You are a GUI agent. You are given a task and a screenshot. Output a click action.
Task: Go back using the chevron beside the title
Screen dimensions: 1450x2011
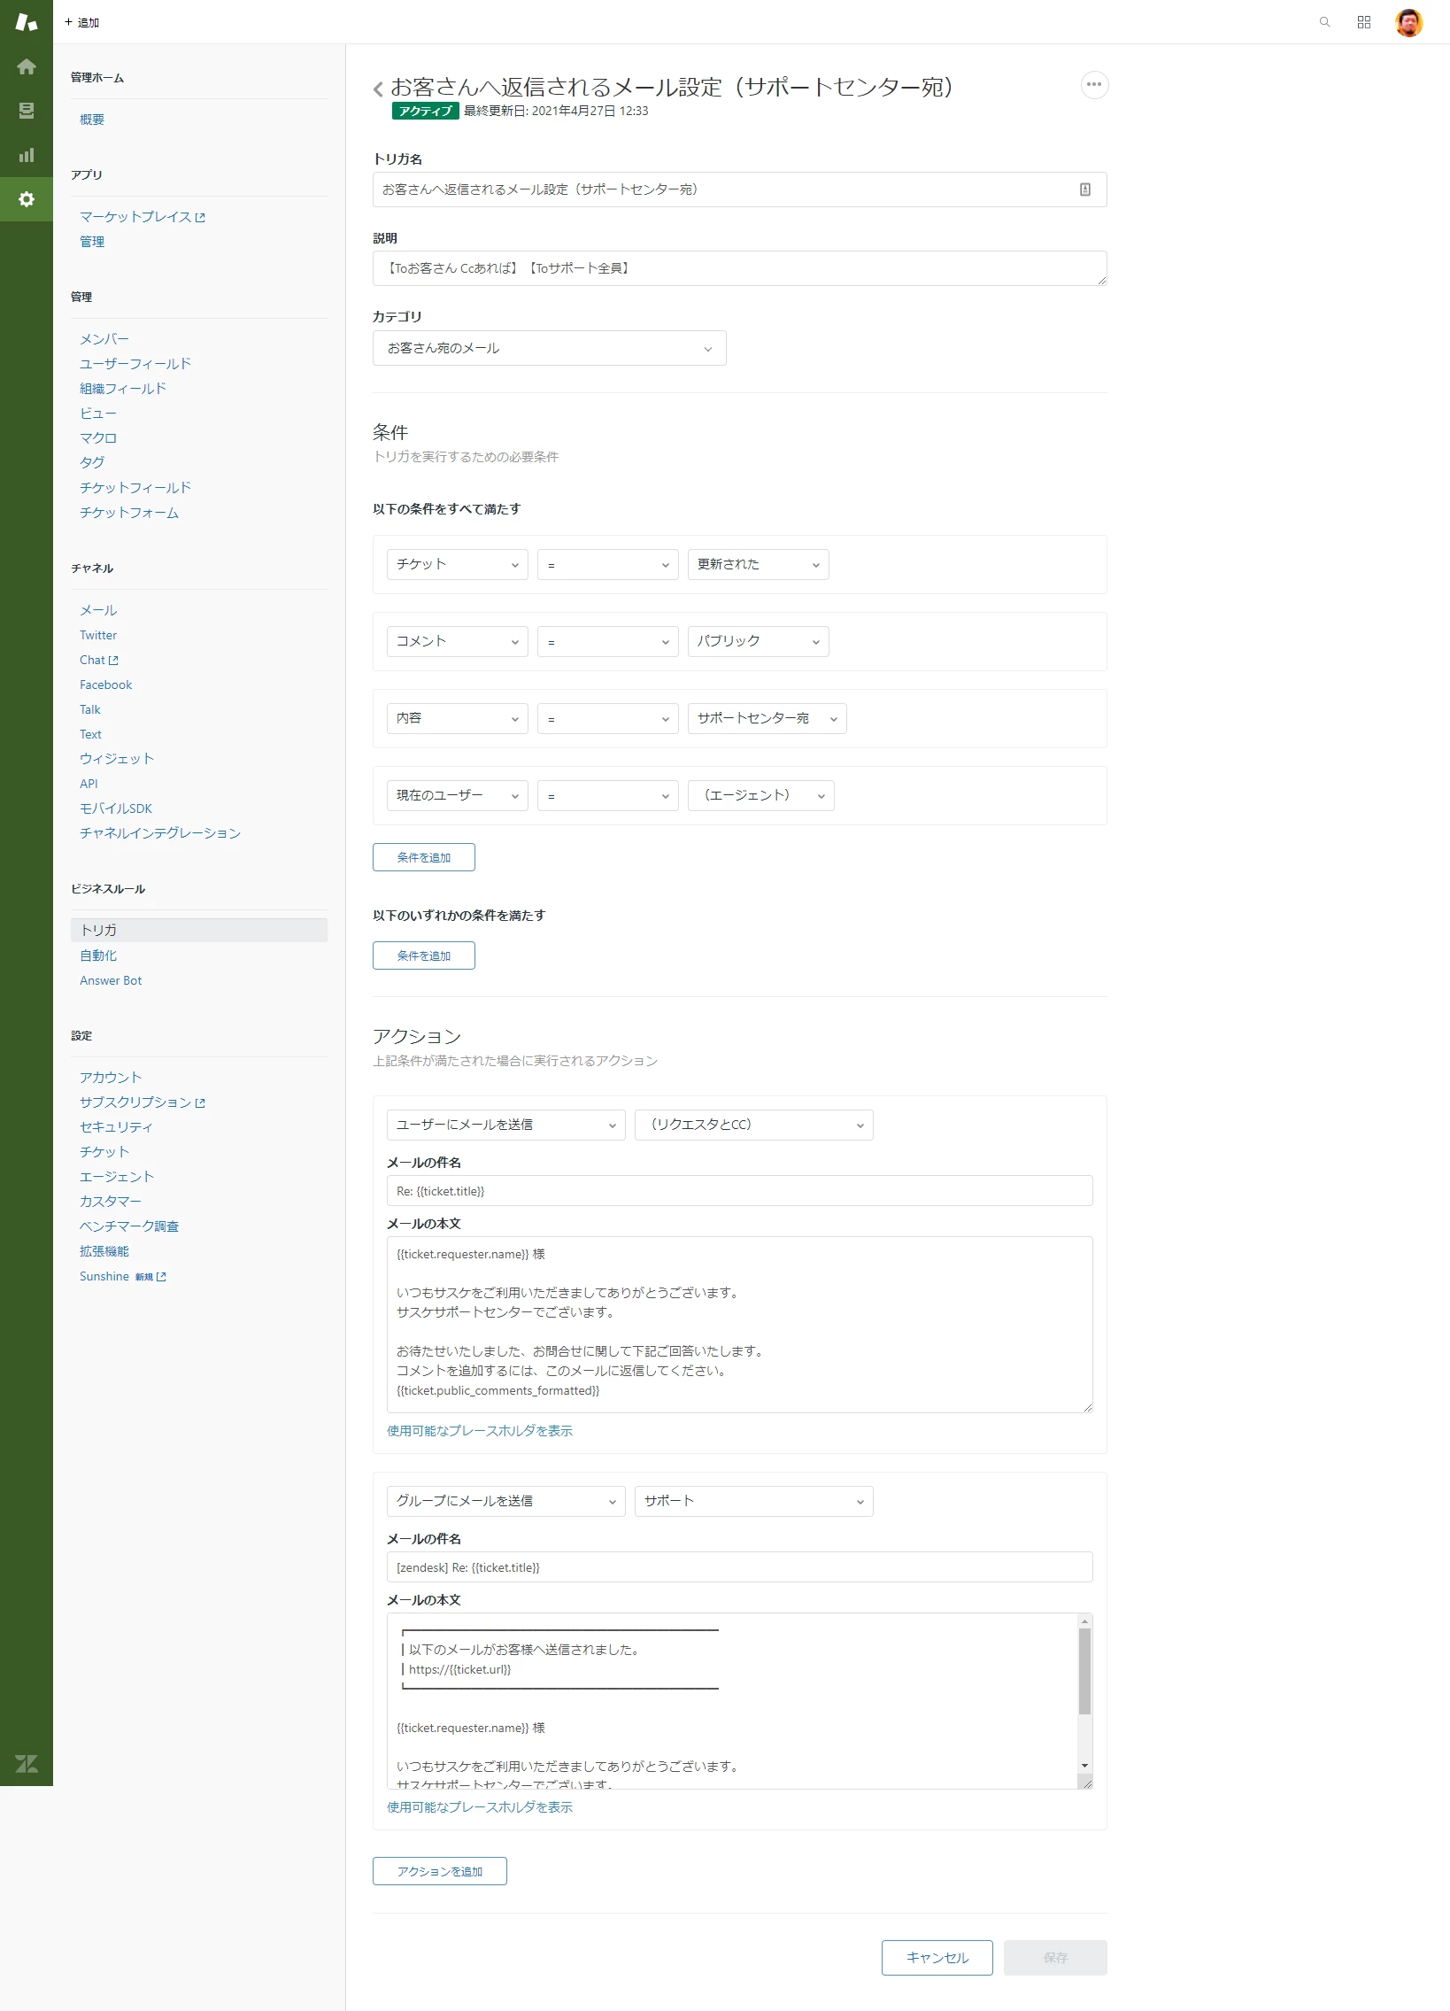(379, 89)
